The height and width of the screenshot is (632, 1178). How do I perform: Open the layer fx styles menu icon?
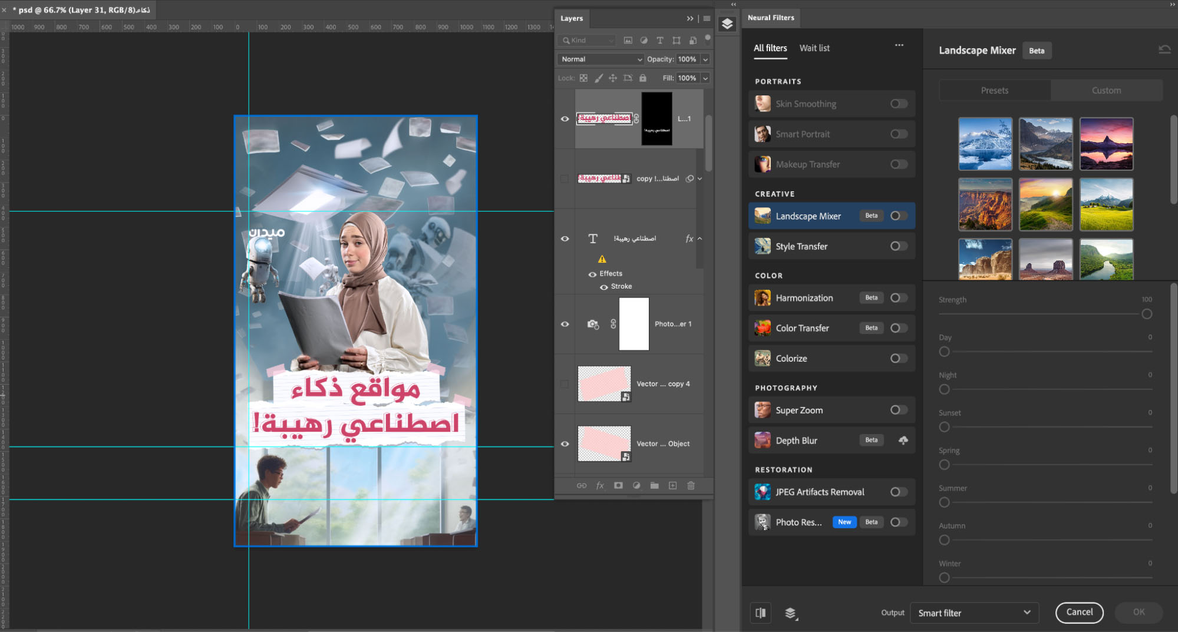pyautogui.click(x=600, y=485)
